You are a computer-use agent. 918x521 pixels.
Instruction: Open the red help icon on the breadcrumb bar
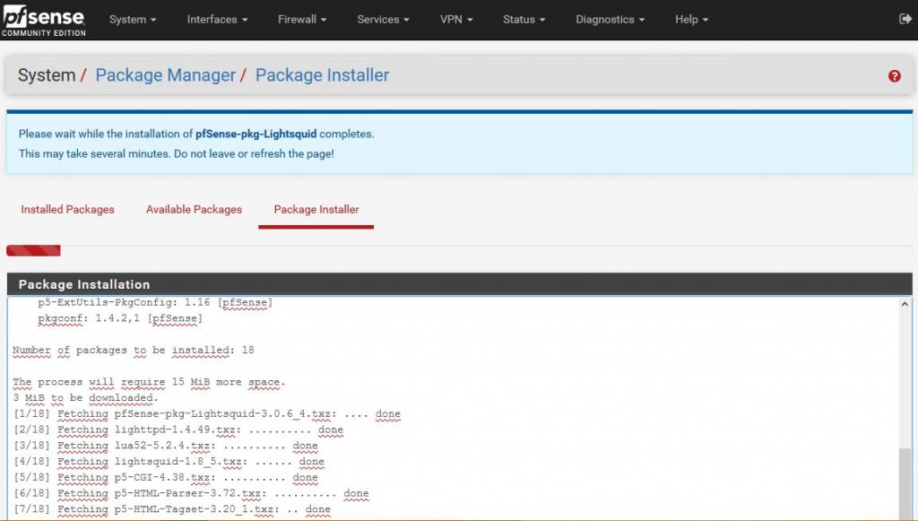tap(894, 76)
